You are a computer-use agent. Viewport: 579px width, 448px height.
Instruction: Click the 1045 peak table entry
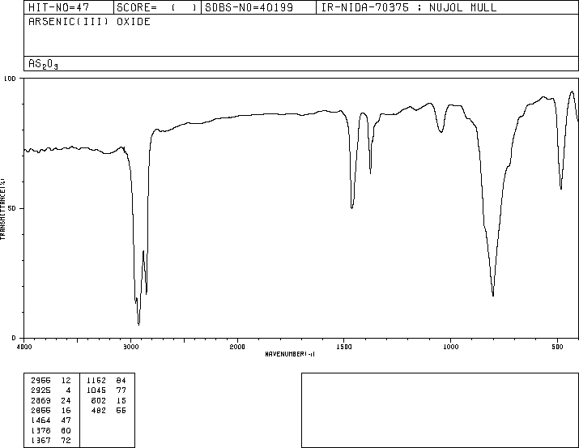click(96, 390)
